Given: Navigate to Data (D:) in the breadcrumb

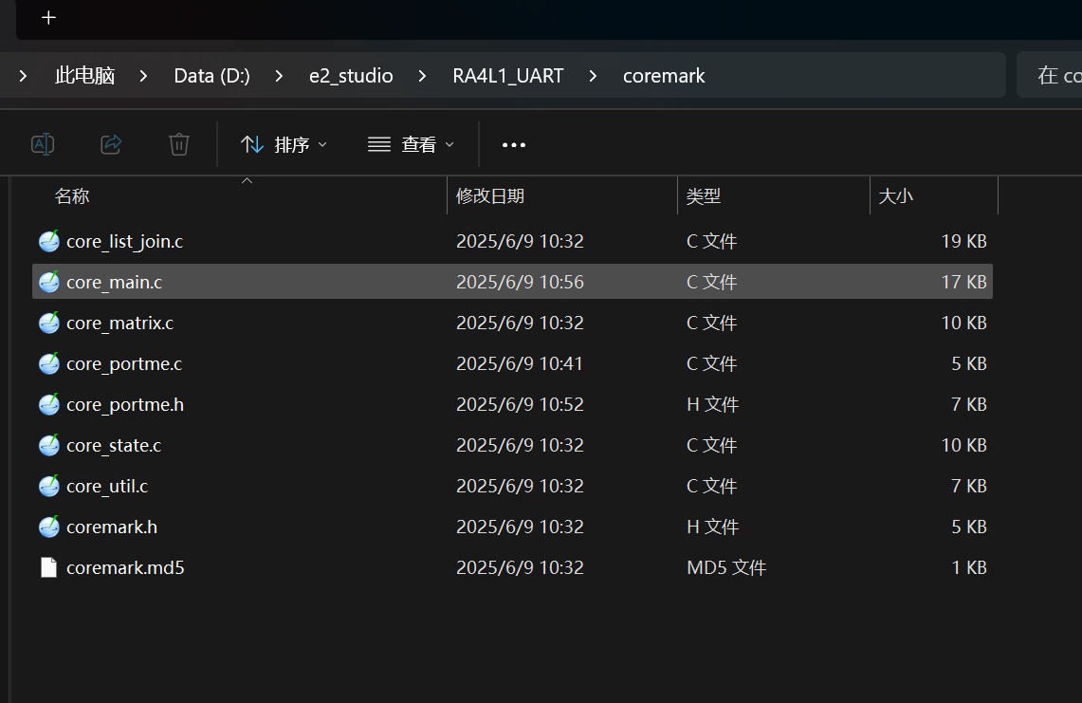Looking at the screenshot, I should click(211, 76).
